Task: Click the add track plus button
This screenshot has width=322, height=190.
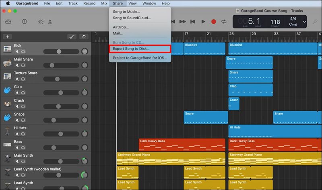Action: pyautogui.click(x=7, y=37)
